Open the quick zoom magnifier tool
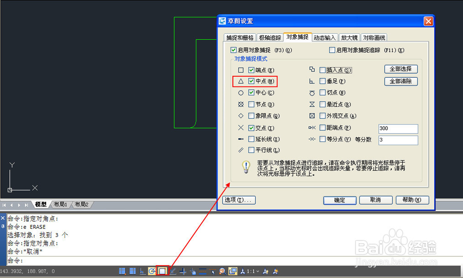The height and width of the screenshot is (278, 463). click(x=221, y=271)
